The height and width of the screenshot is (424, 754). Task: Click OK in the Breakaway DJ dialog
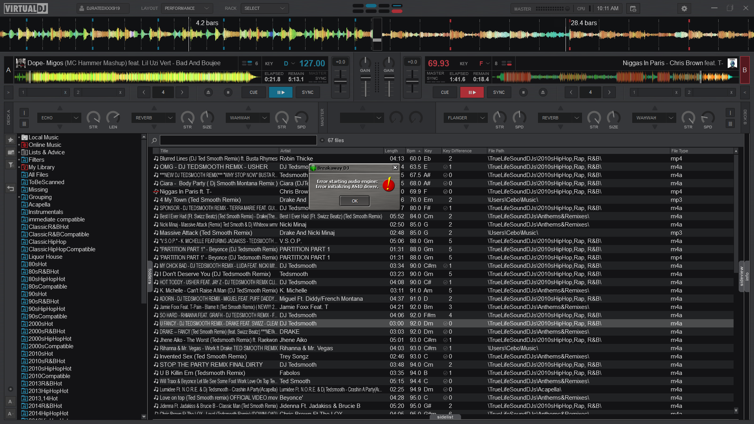pos(354,201)
